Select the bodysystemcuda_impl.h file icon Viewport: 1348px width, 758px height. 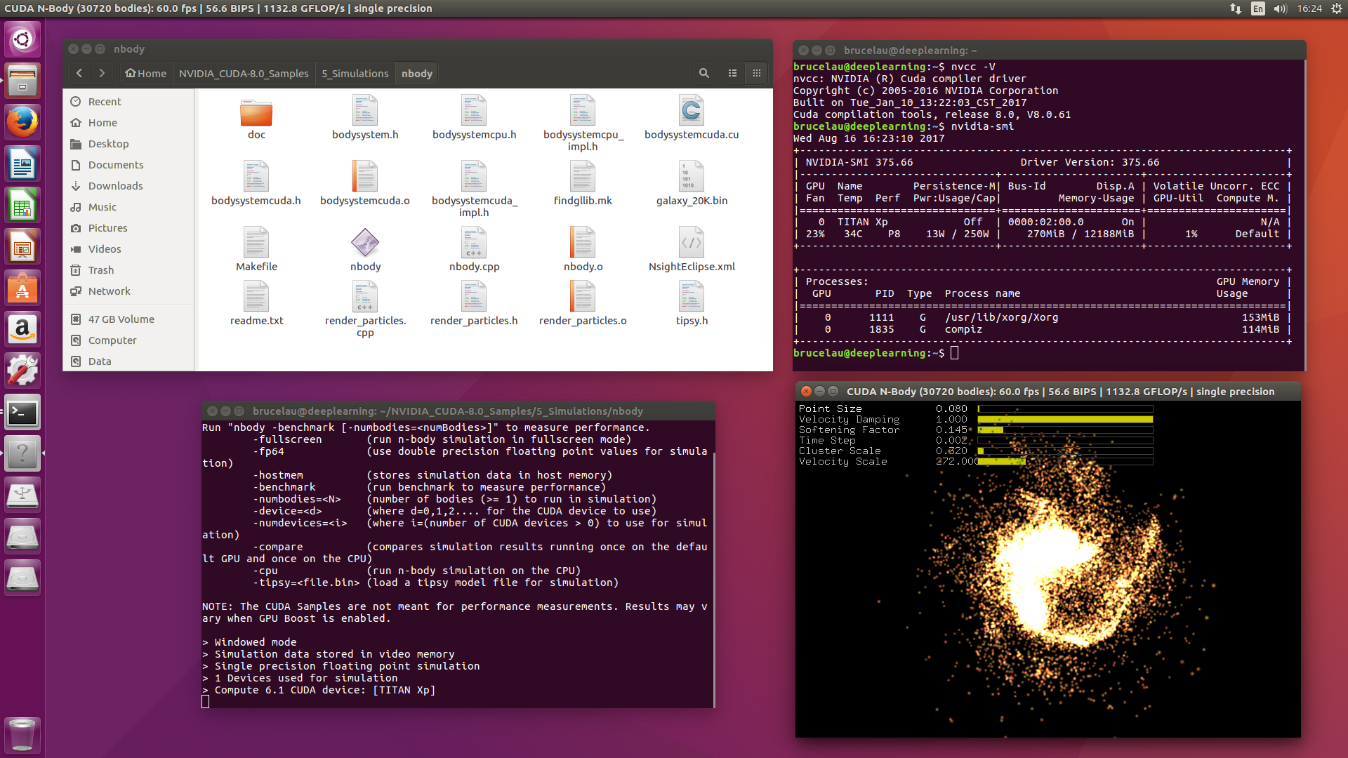click(x=474, y=177)
